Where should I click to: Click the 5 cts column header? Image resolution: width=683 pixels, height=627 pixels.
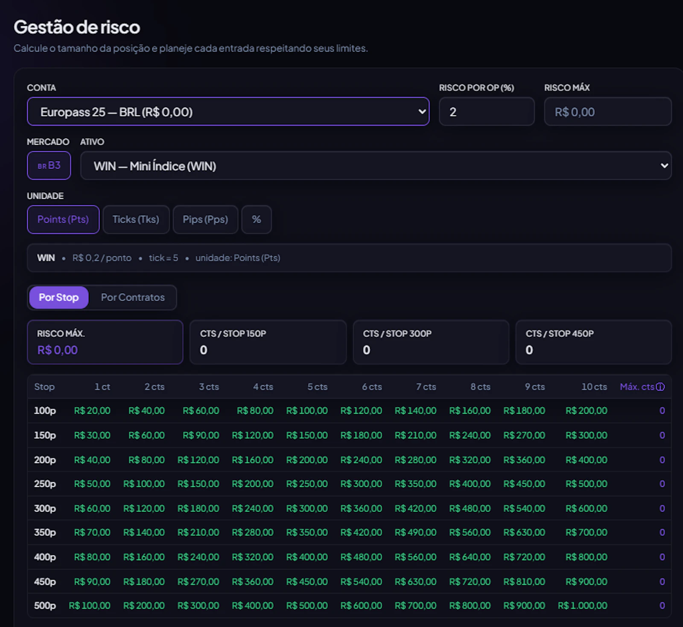318,387
